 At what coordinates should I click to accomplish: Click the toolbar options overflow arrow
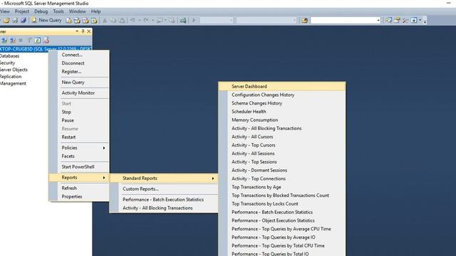(x=425, y=21)
